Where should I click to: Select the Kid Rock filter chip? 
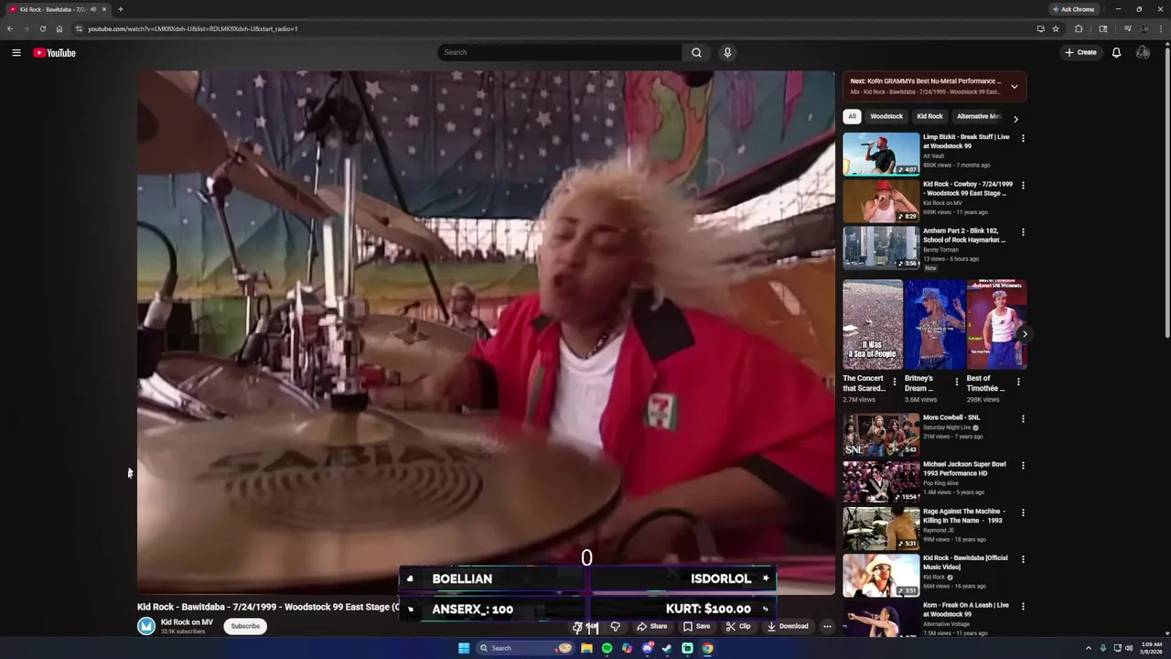pos(929,116)
